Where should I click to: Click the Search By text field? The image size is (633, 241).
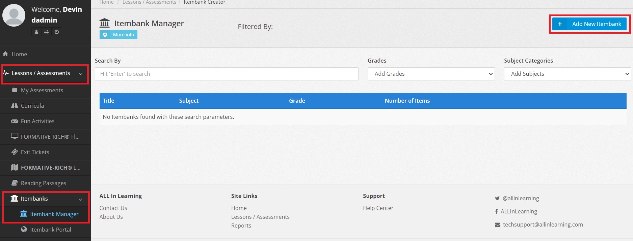tap(227, 74)
